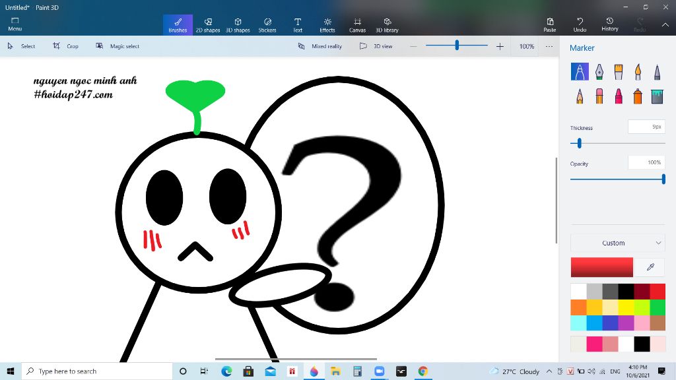676x380 pixels.
Task: Click the Thickness value field
Action: coord(646,127)
